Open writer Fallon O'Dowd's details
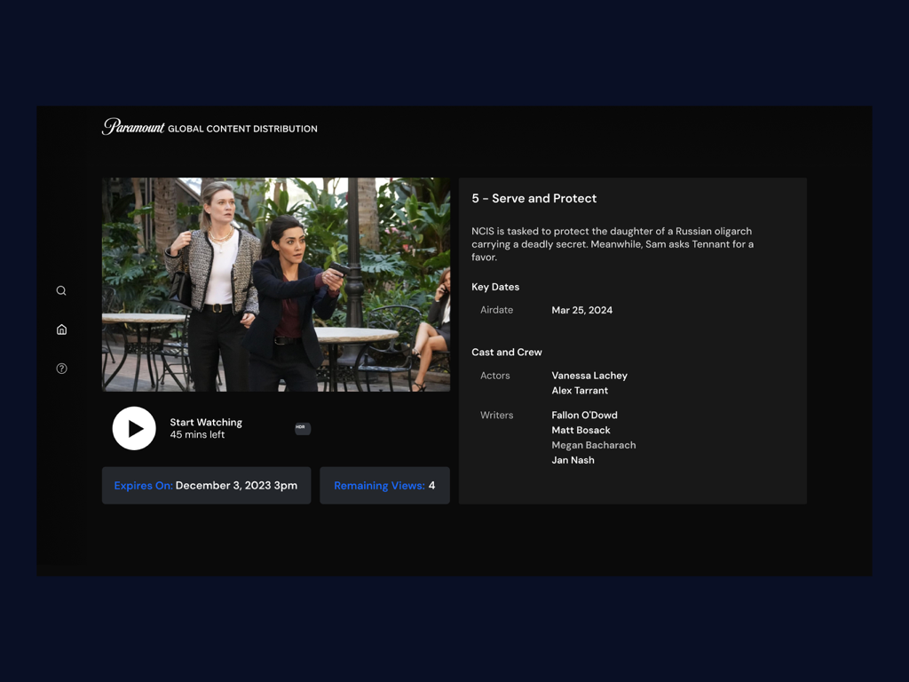909x682 pixels. (x=584, y=415)
